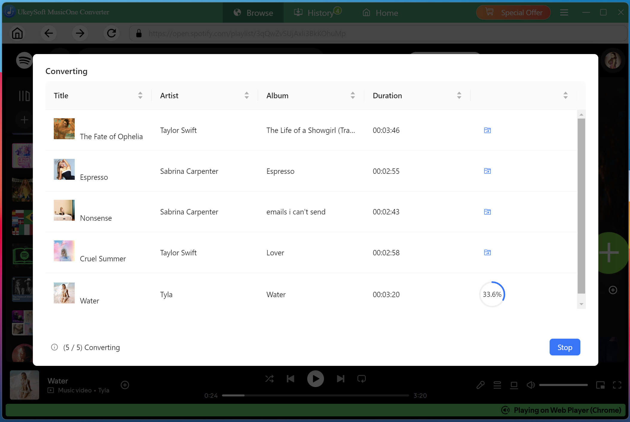Click the Cruel Summer cover thumbnail
The image size is (630, 422).
point(64,251)
